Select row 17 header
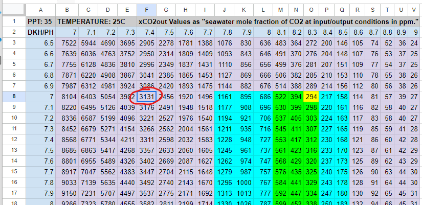This screenshot has width=422, height=205. tap(14, 193)
